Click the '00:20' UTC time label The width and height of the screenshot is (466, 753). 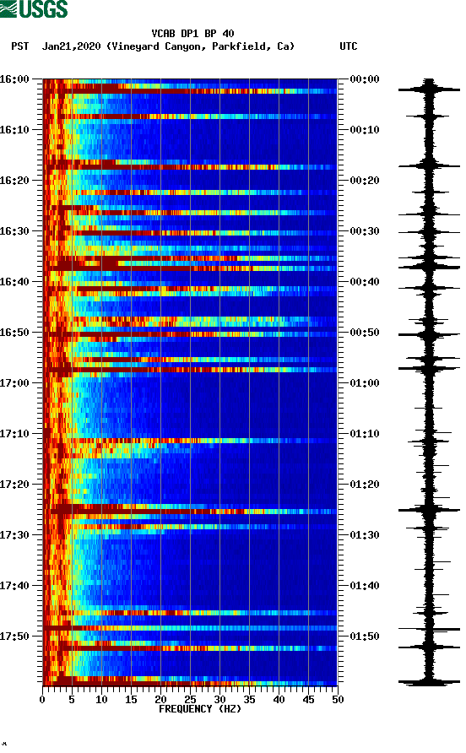point(365,181)
